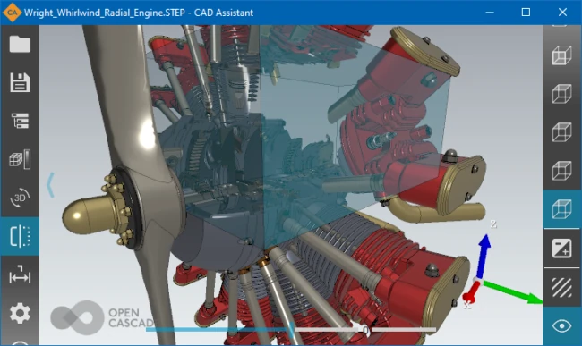This screenshot has height=346, width=582.
Task: Save the model with the floppy disk icon
Action: 20,82
